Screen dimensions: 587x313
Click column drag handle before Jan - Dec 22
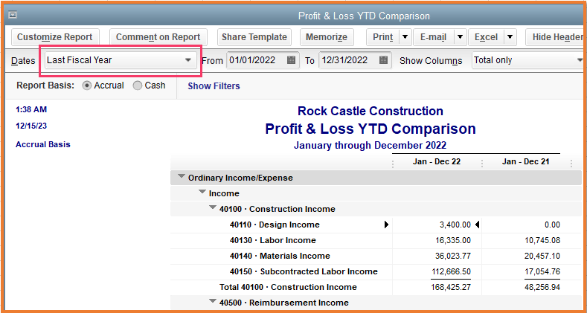393,164
